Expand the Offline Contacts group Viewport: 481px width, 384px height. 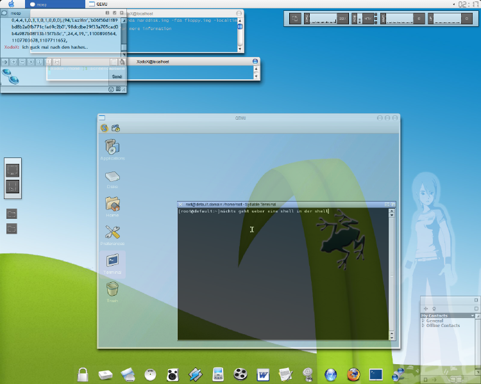423,326
